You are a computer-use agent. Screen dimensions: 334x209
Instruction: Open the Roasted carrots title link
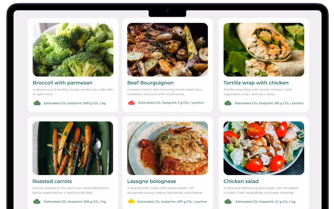click(x=52, y=181)
